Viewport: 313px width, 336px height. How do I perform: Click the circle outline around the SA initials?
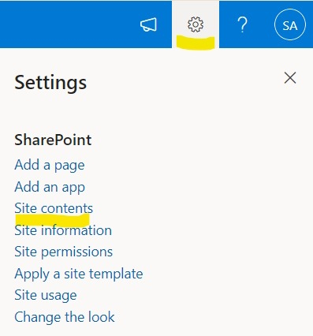tap(290, 9)
